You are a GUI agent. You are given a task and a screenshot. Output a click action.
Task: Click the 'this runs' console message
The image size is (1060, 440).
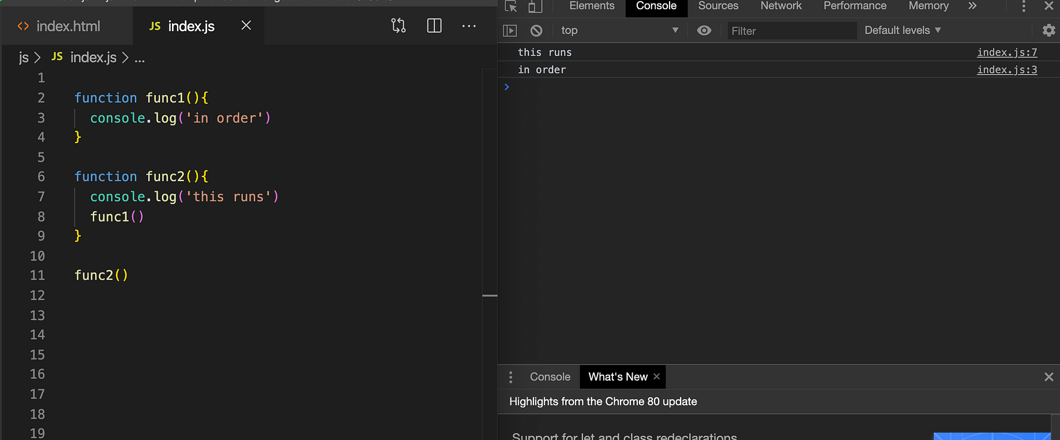coord(544,52)
